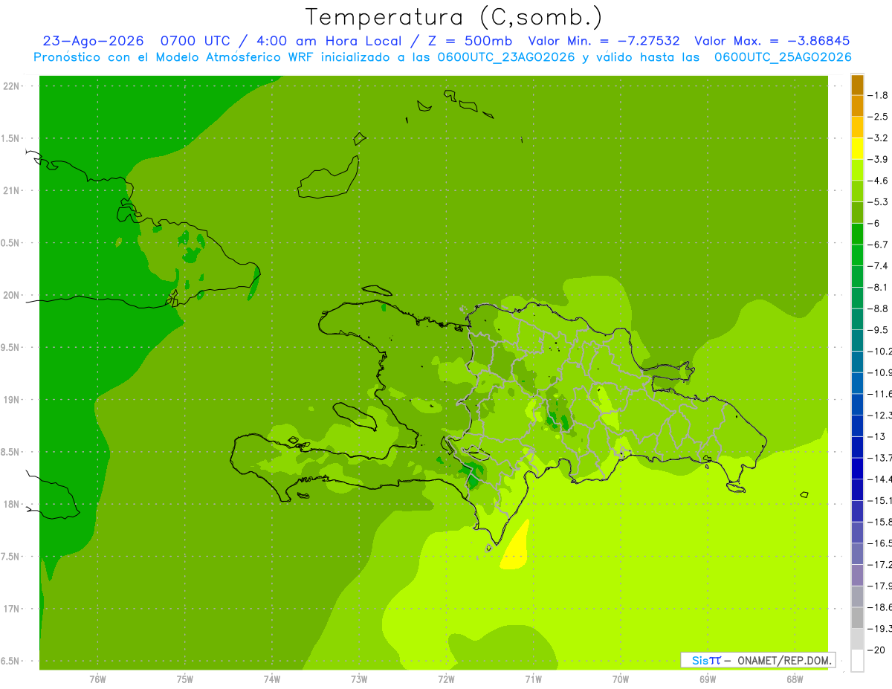Click the yellow swatch between -3.2 and -3.9
Viewport: 892px width, 689px height.
click(857, 149)
